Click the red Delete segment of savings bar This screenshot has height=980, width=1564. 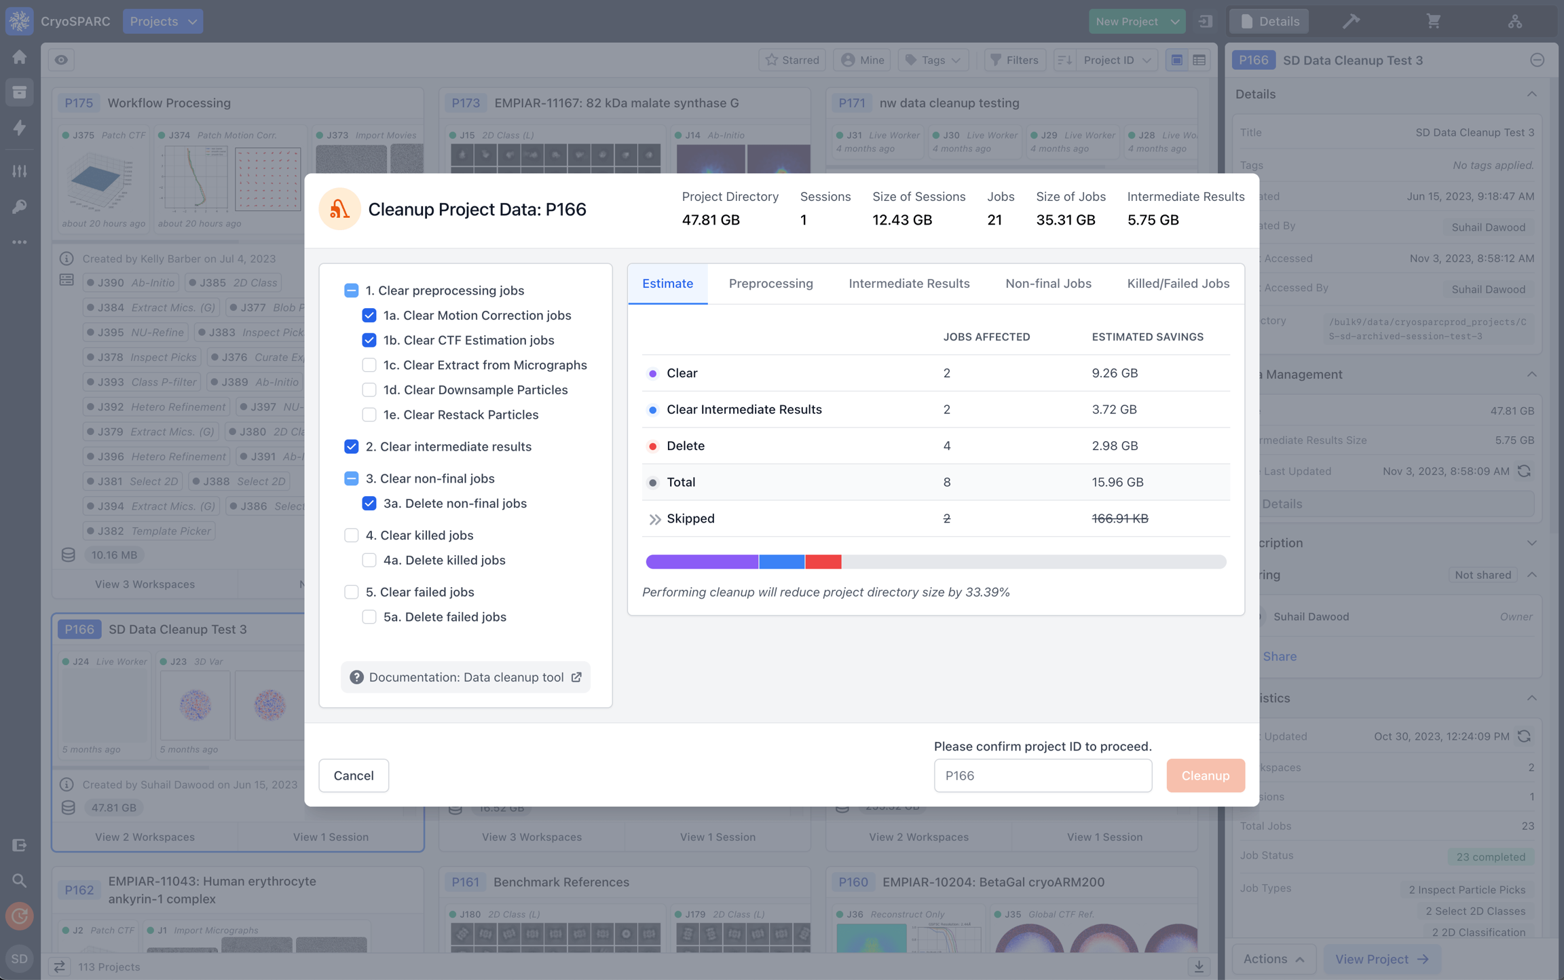[x=823, y=562]
